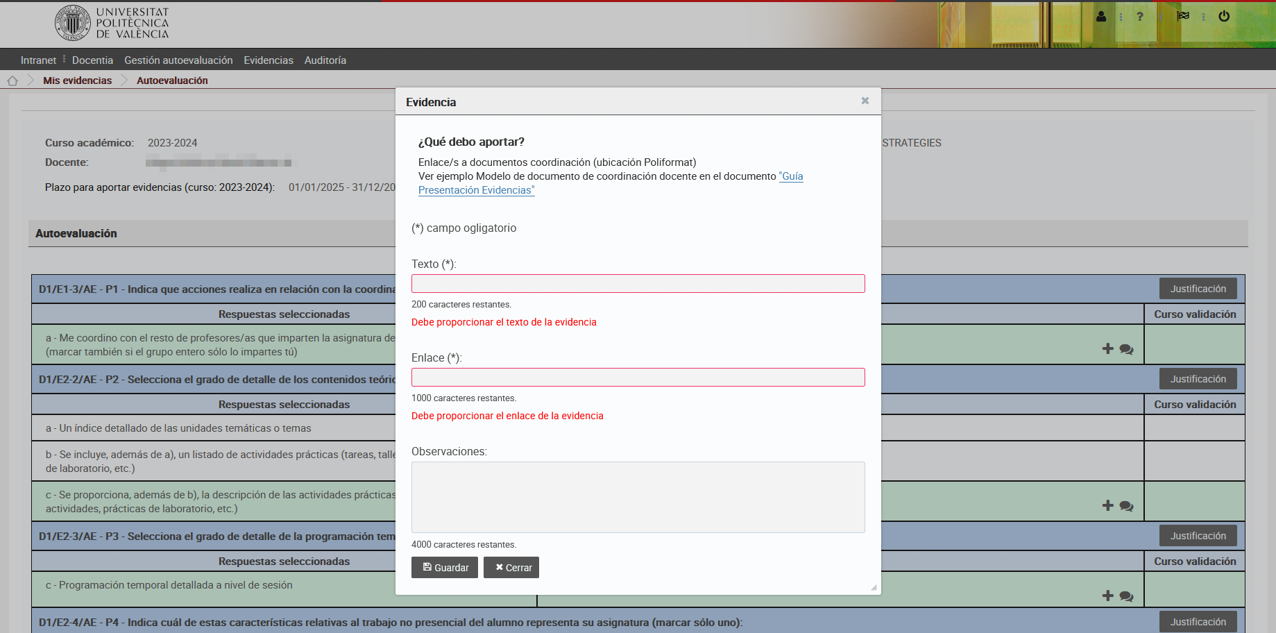Click the Observaciones text area

coord(638,497)
